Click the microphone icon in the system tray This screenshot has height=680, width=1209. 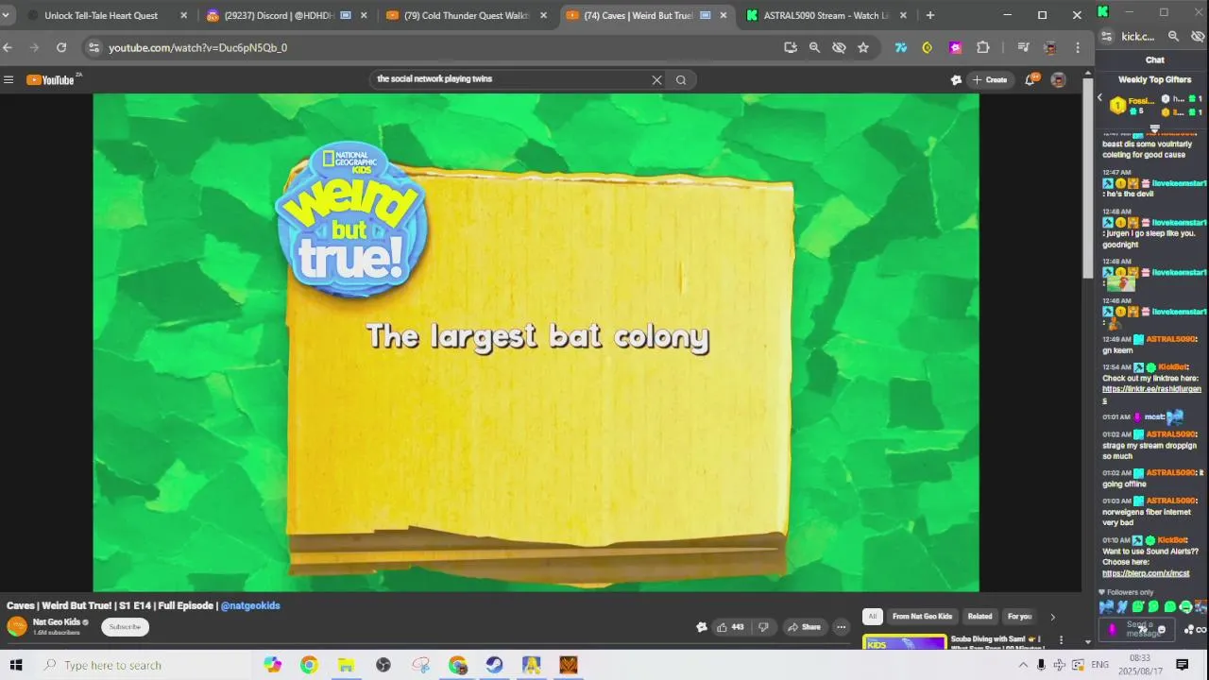(x=1041, y=665)
